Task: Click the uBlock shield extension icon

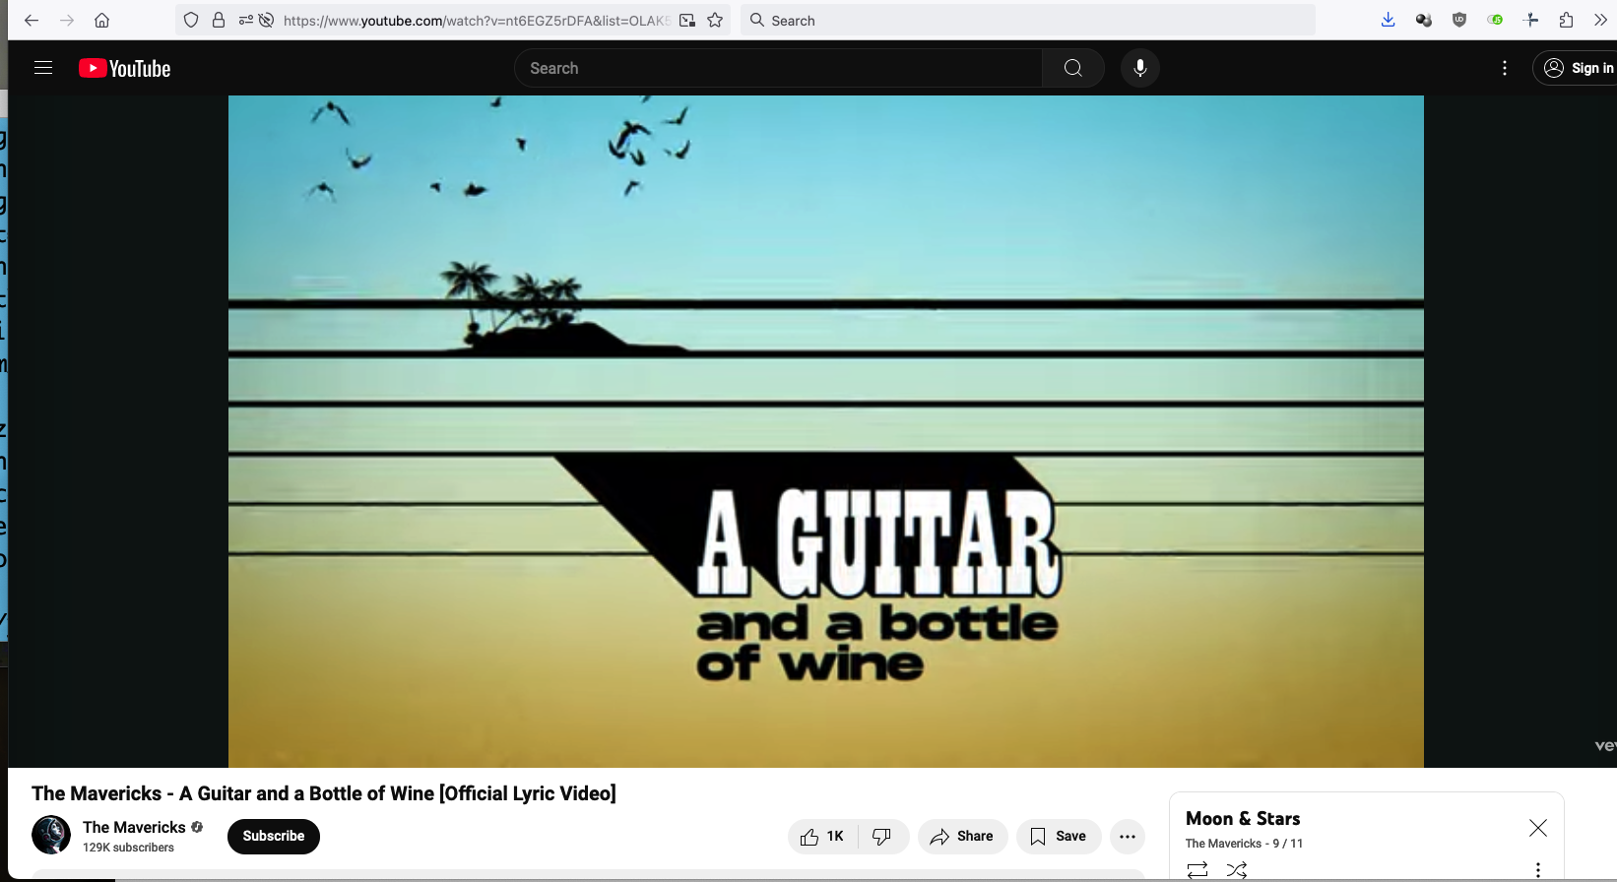Action: (x=1459, y=20)
